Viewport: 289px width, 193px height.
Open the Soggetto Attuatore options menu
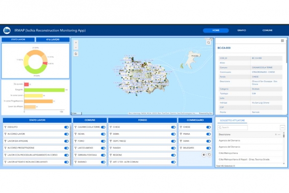click(282, 127)
